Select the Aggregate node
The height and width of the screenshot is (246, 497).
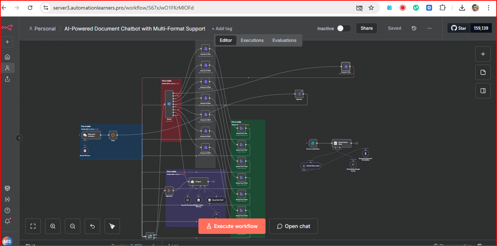coord(169,190)
